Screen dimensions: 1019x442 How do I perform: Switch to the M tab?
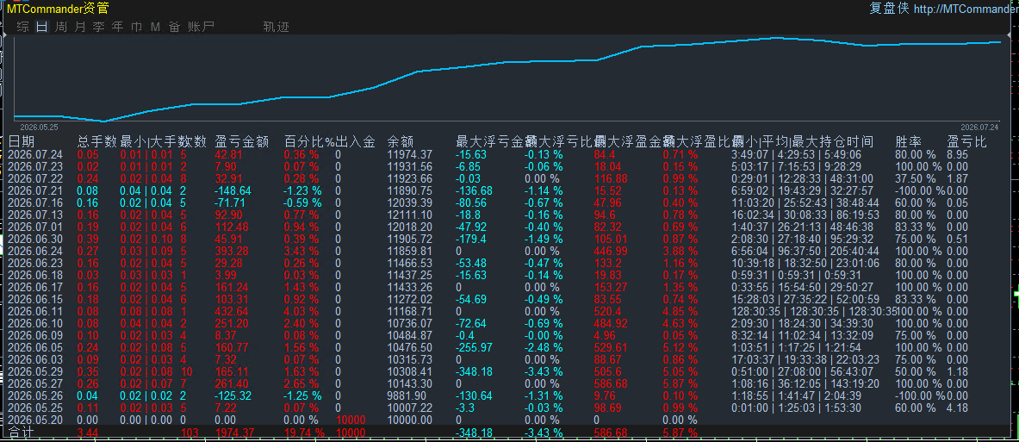click(155, 27)
